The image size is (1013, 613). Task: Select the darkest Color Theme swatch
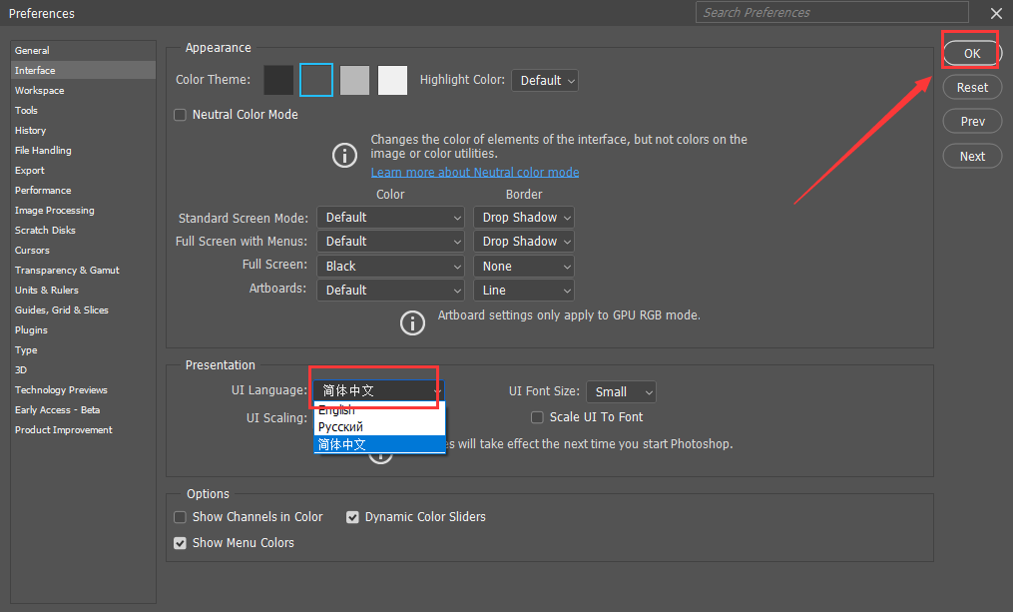pyautogui.click(x=278, y=80)
